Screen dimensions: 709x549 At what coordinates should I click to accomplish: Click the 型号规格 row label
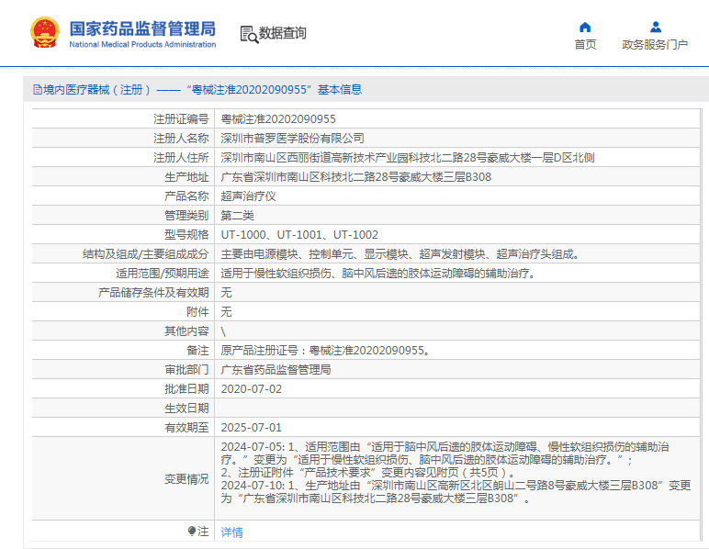point(186,235)
